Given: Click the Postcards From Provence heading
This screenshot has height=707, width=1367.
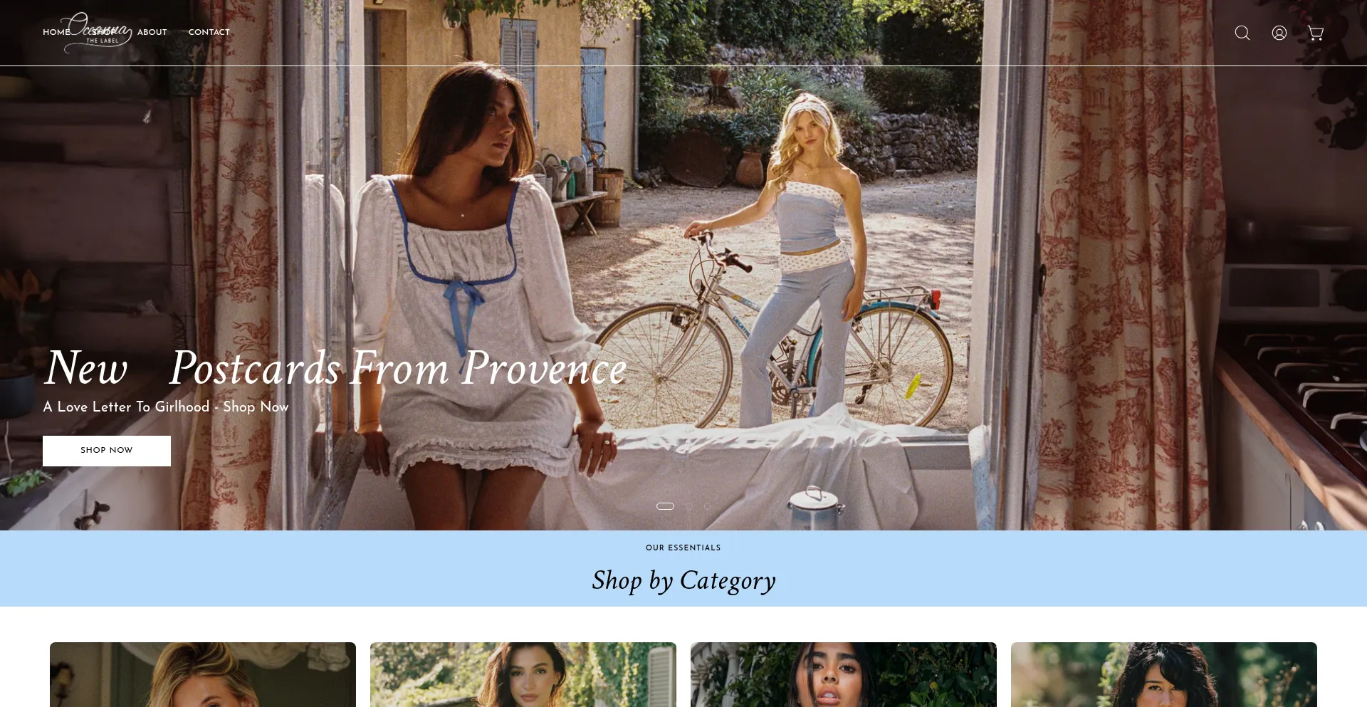Looking at the screenshot, I should click(x=398, y=369).
